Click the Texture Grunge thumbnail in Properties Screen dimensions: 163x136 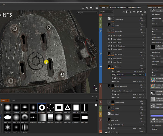click(153, 47)
